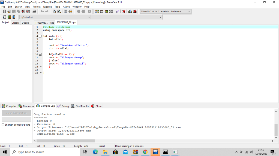Screen dimensions: 279x156
Task: Open the Execute menu
Action: tap(47, 7)
